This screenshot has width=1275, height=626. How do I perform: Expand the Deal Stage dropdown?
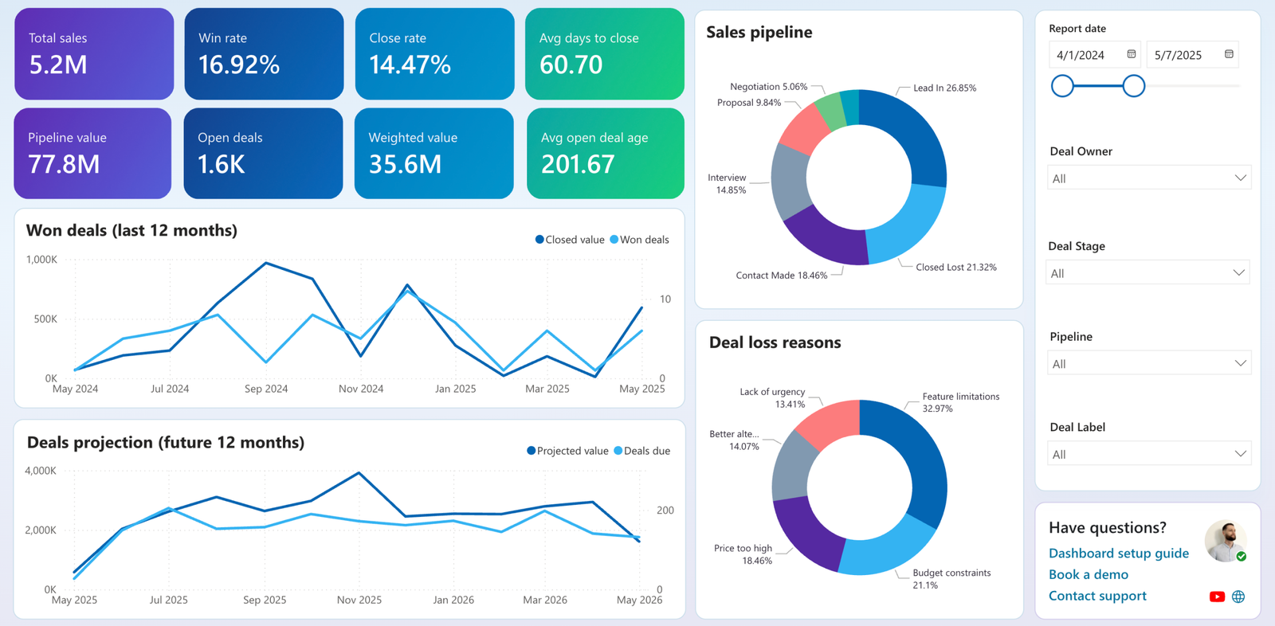point(1147,272)
